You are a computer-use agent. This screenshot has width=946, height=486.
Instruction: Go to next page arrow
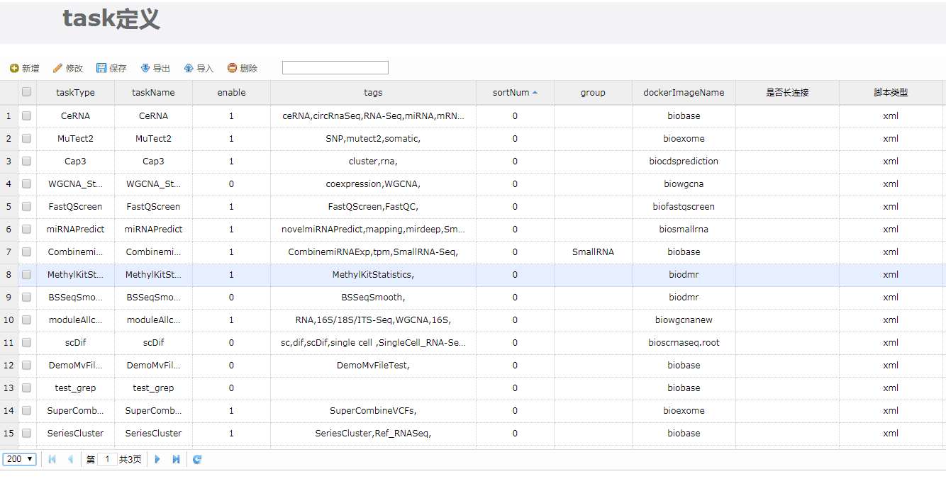[x=157, y=459]
